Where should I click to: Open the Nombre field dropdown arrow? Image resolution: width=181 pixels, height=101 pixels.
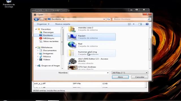tap(108, 73)
